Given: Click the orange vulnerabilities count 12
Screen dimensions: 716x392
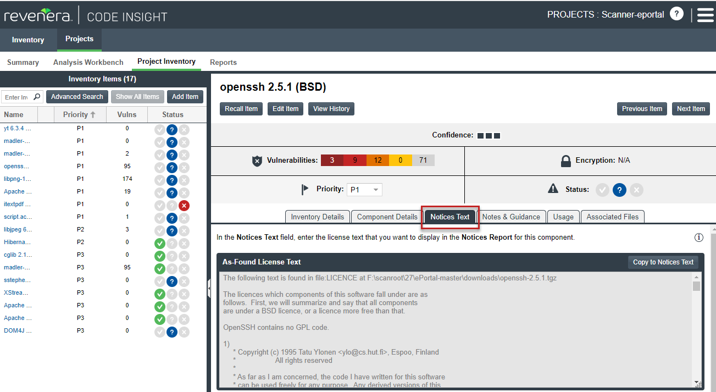Looking at the screenshot, I should tap(378, 161).
